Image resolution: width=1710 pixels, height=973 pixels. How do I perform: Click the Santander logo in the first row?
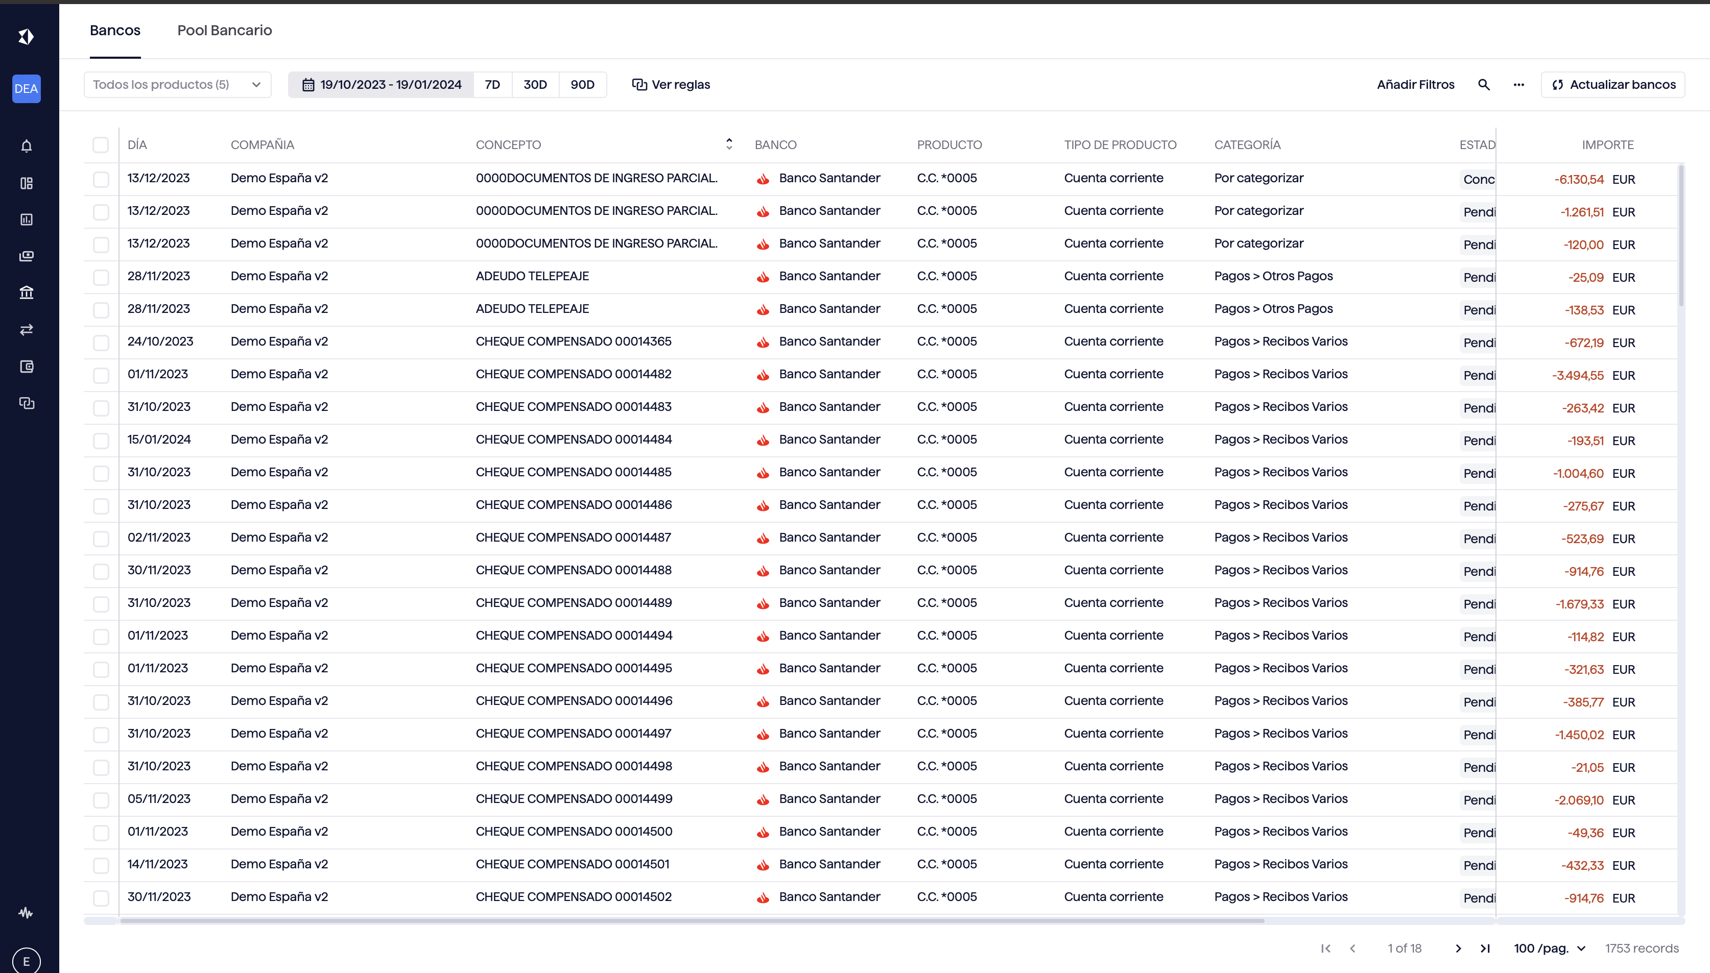coord(763,179)
